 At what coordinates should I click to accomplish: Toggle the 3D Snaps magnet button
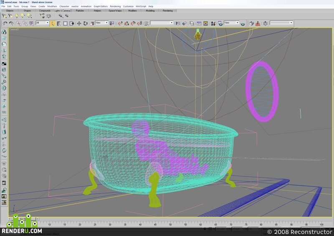coord(120,23)
